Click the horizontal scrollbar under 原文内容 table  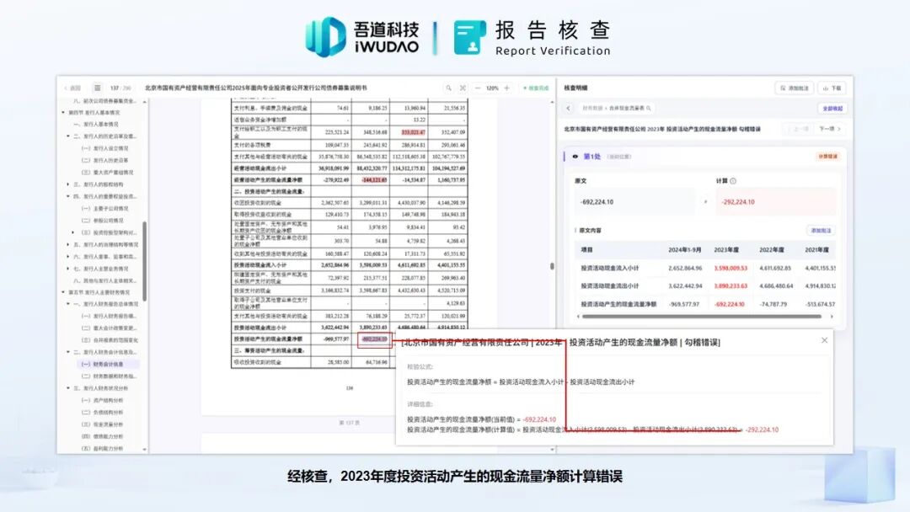coord(702,317)
